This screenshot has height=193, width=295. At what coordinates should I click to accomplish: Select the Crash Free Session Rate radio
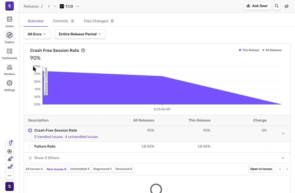tap(30, 130)
